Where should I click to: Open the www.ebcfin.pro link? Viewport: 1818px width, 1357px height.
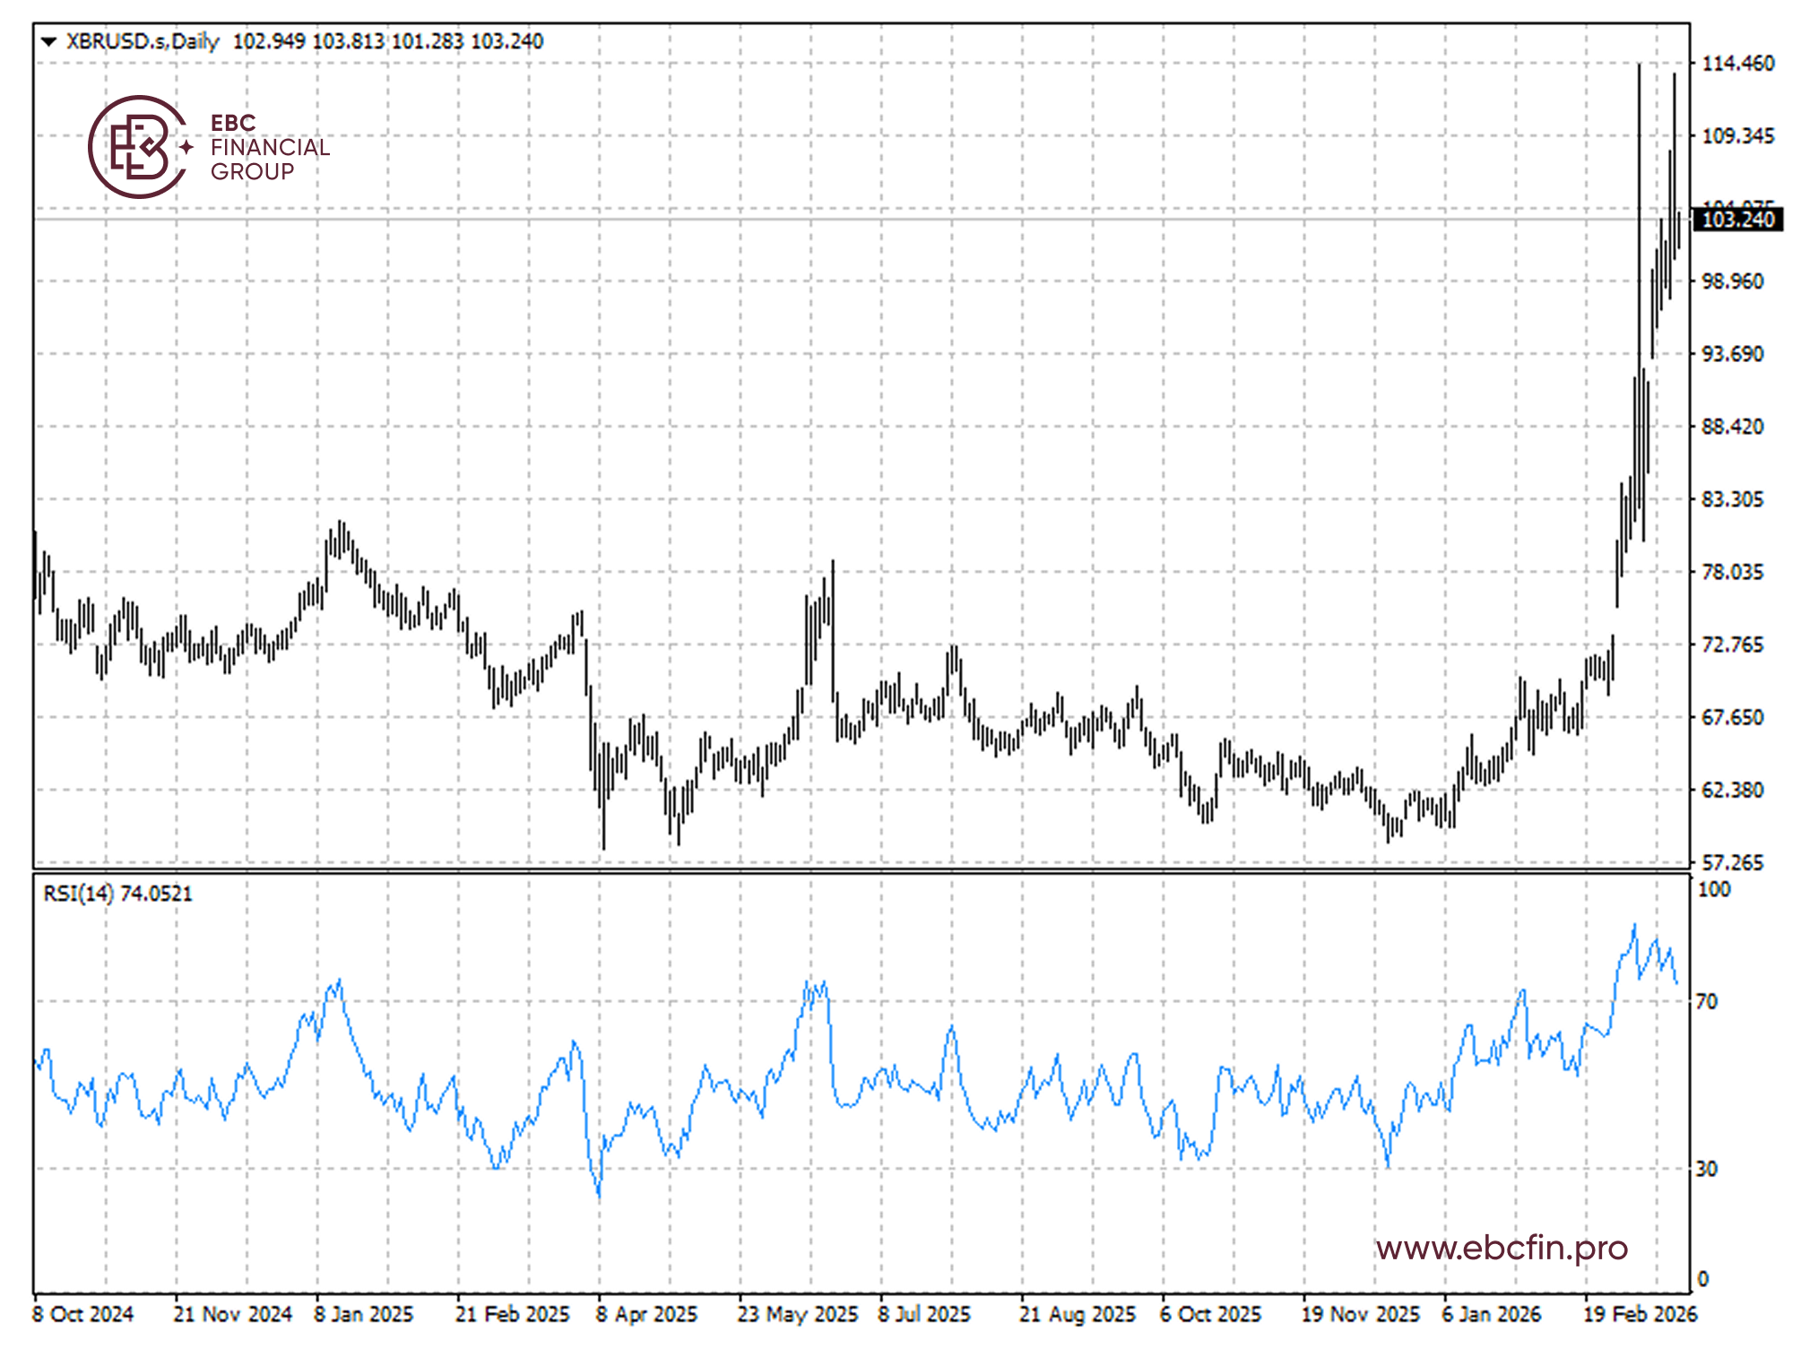[x=1502, y=1248]
